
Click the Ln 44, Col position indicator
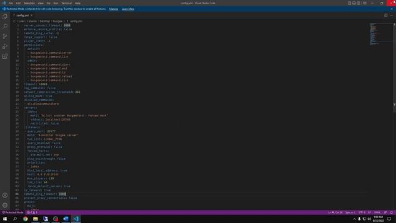pyautogui.click(x=335, y=212)
